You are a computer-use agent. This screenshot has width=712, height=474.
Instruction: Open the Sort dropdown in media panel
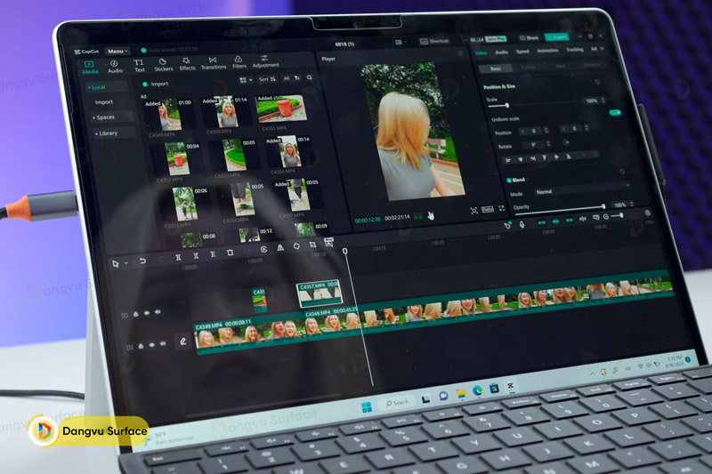pyautogui.click(x=267, y=79)
